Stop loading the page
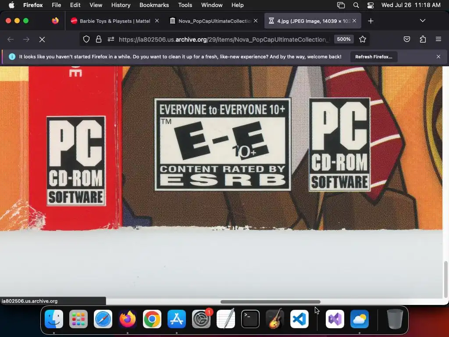The image size is (449, 337). click(x=42, y=39)
